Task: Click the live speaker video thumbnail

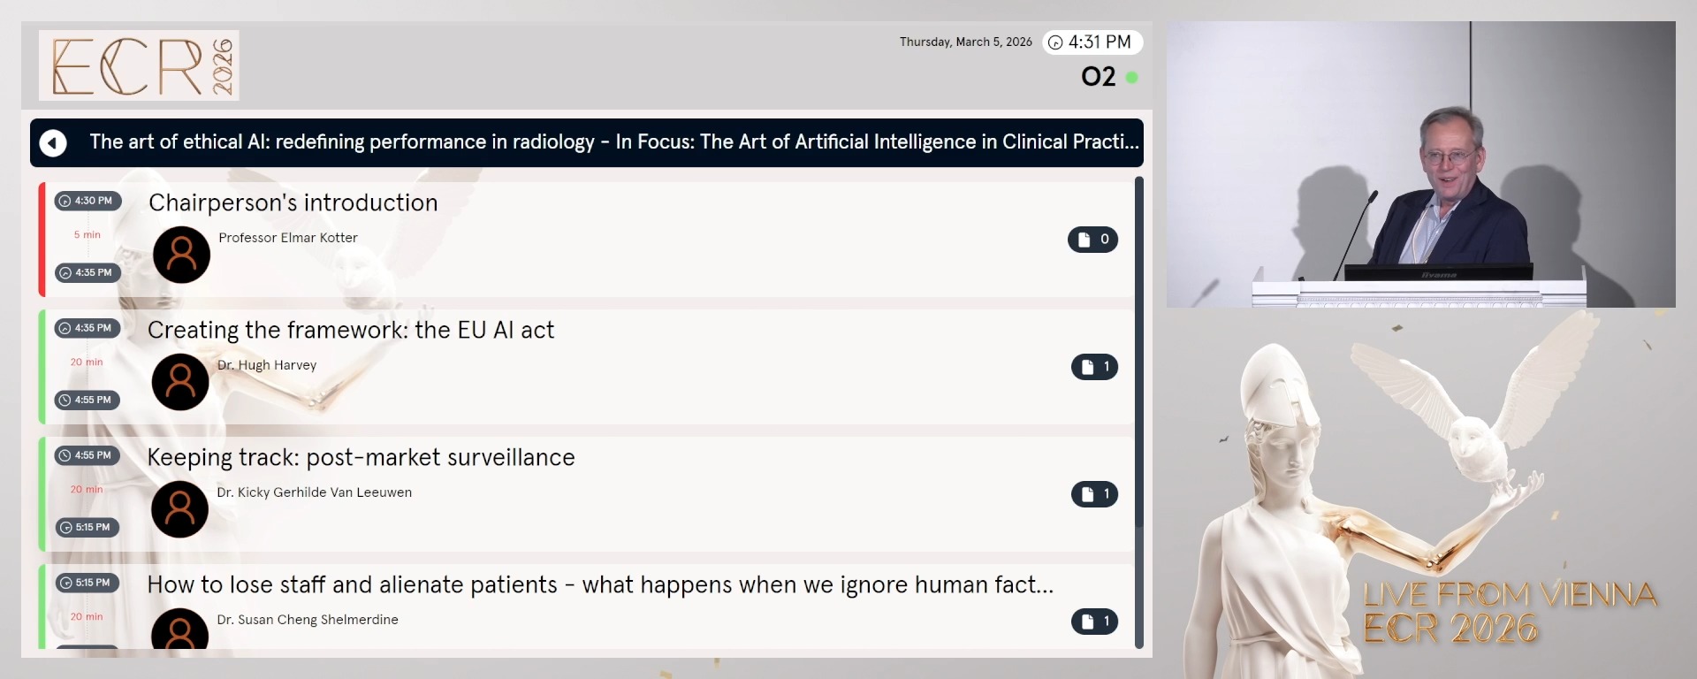Action: pyautogui.click(x=1420, y=164)
